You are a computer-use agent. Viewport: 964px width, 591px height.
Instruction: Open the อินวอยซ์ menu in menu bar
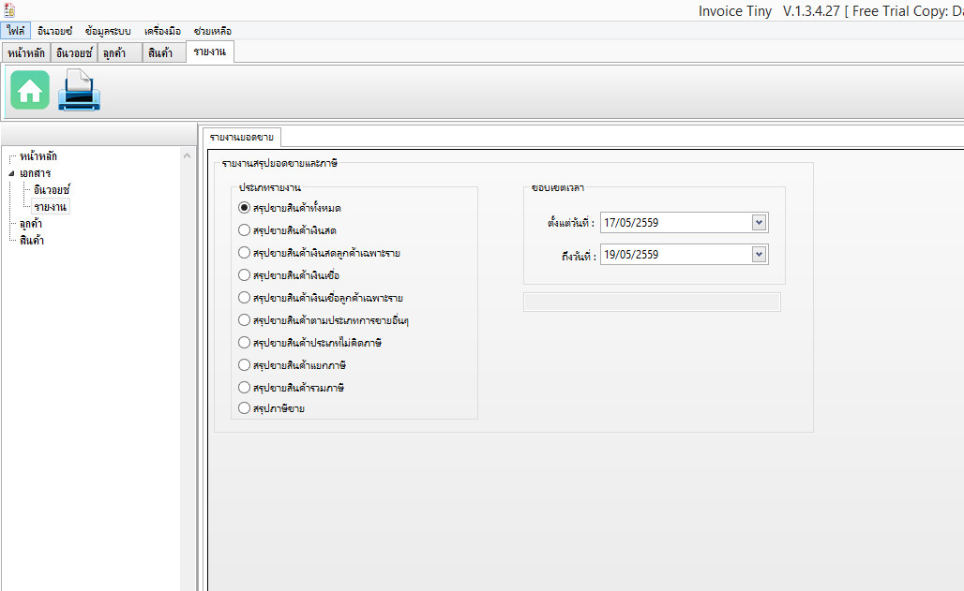[54, 31]
